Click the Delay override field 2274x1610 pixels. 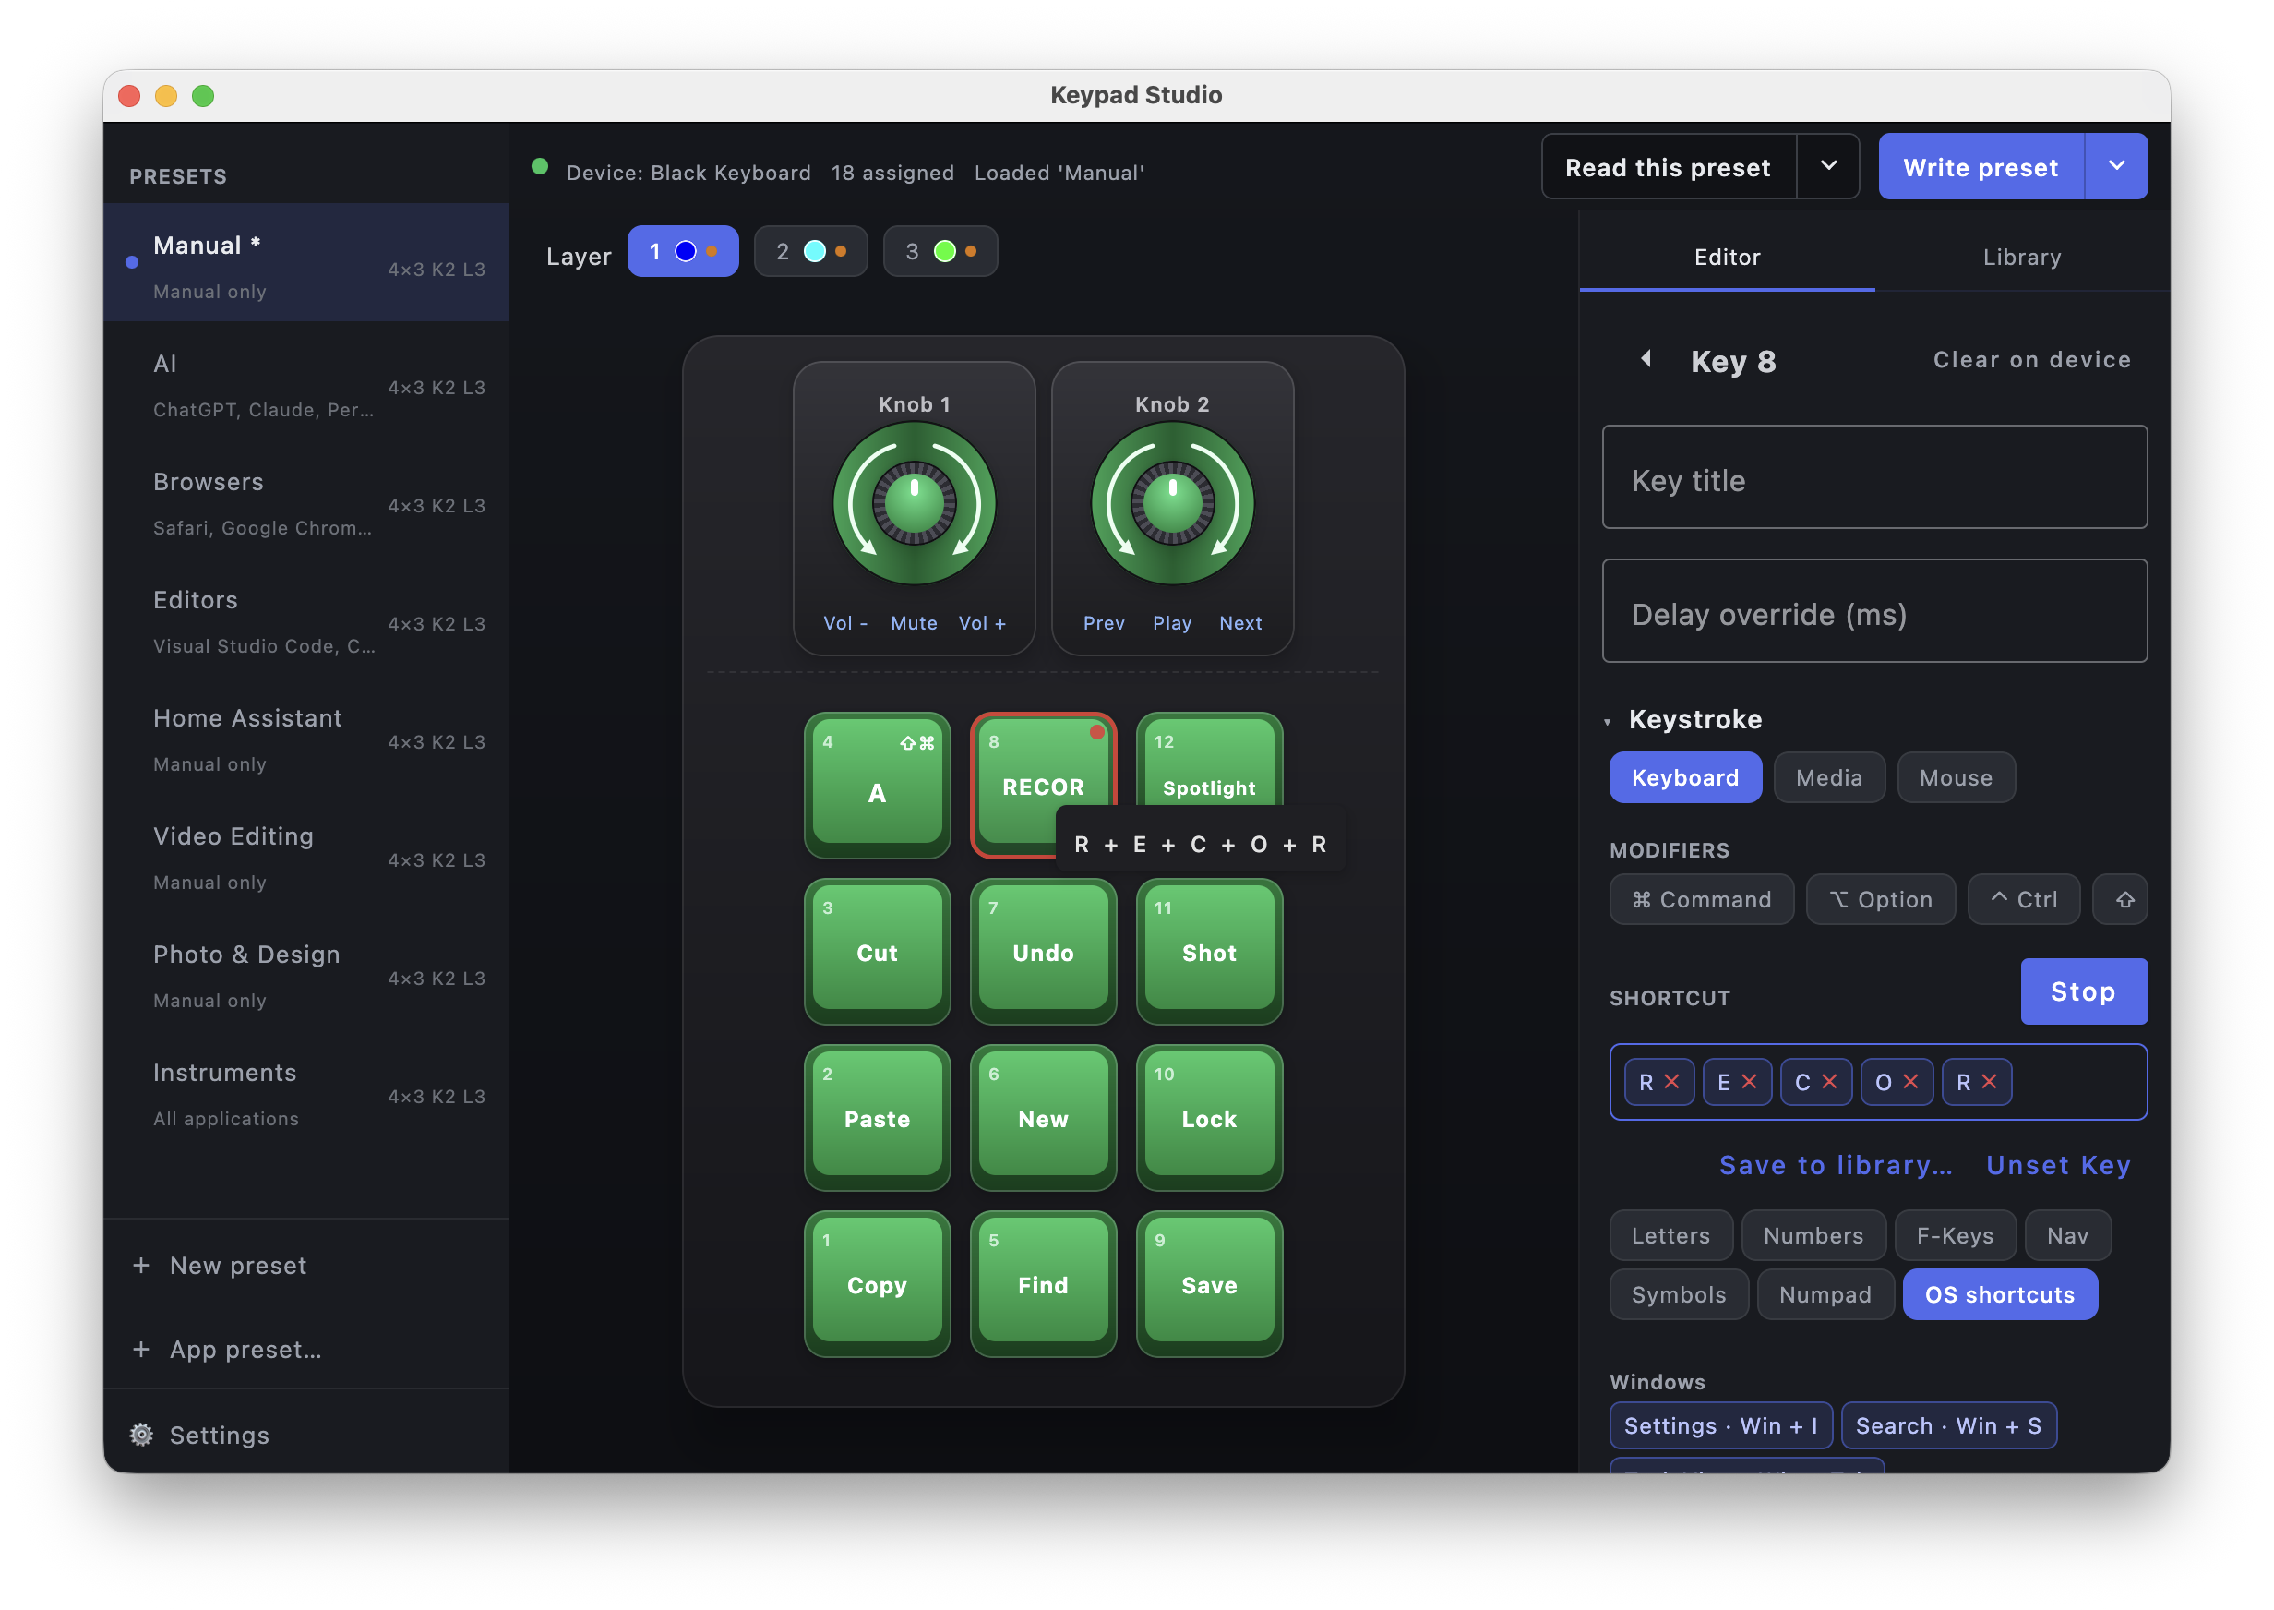pyautogui.click(x=1873, y=611)
